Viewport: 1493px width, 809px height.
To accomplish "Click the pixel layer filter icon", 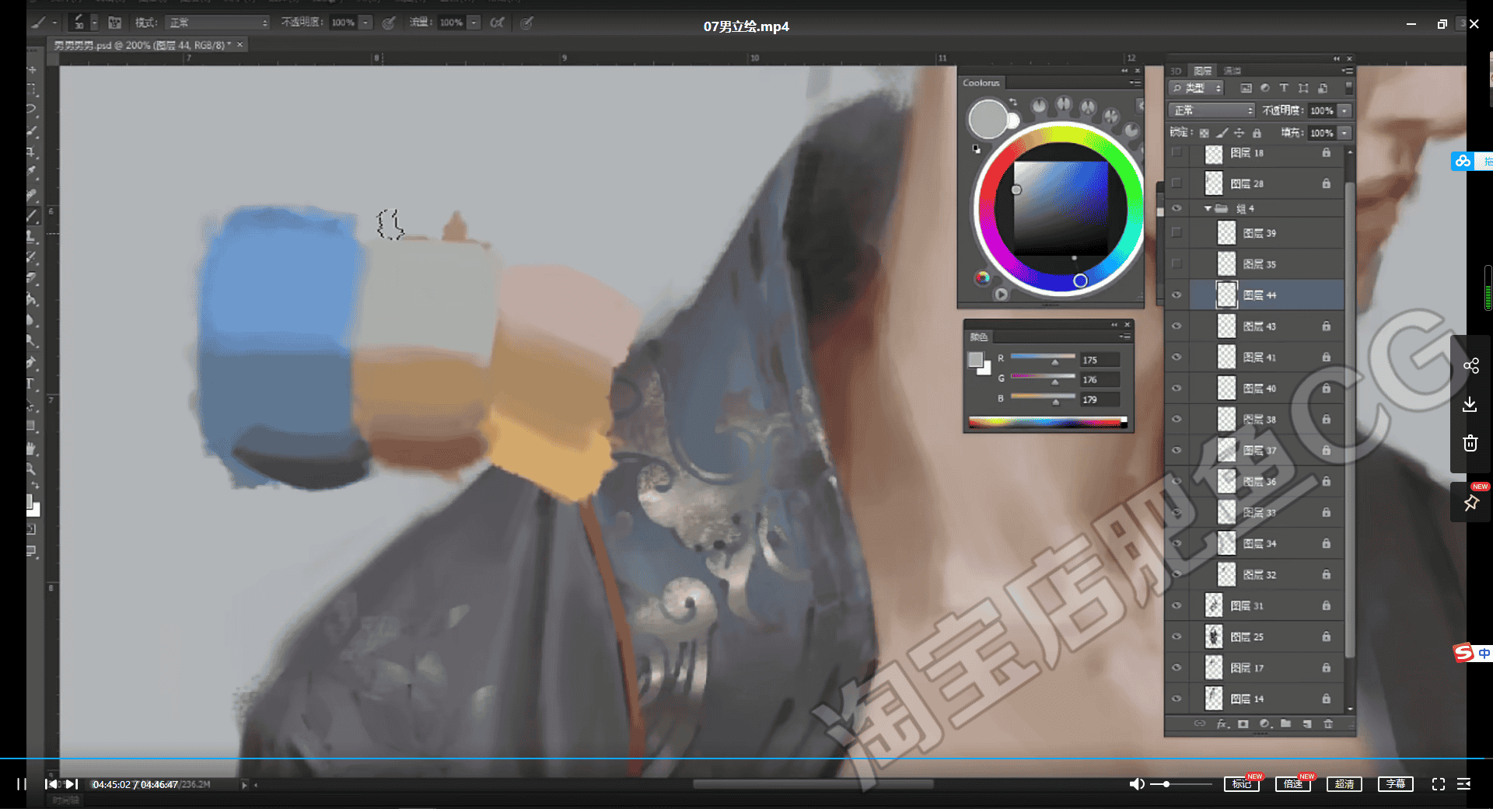I will coord(1246,88).
